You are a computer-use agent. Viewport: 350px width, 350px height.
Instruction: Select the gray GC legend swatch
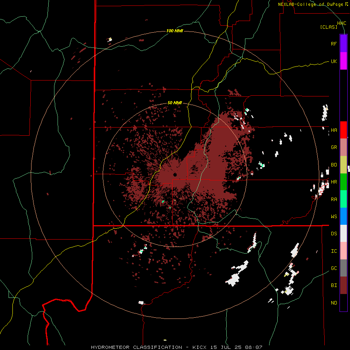pyautogui.click(x=343, y=268)
